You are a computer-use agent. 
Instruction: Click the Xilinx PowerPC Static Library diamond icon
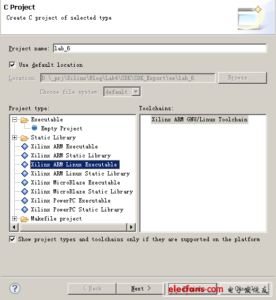[x=25, y=209]
